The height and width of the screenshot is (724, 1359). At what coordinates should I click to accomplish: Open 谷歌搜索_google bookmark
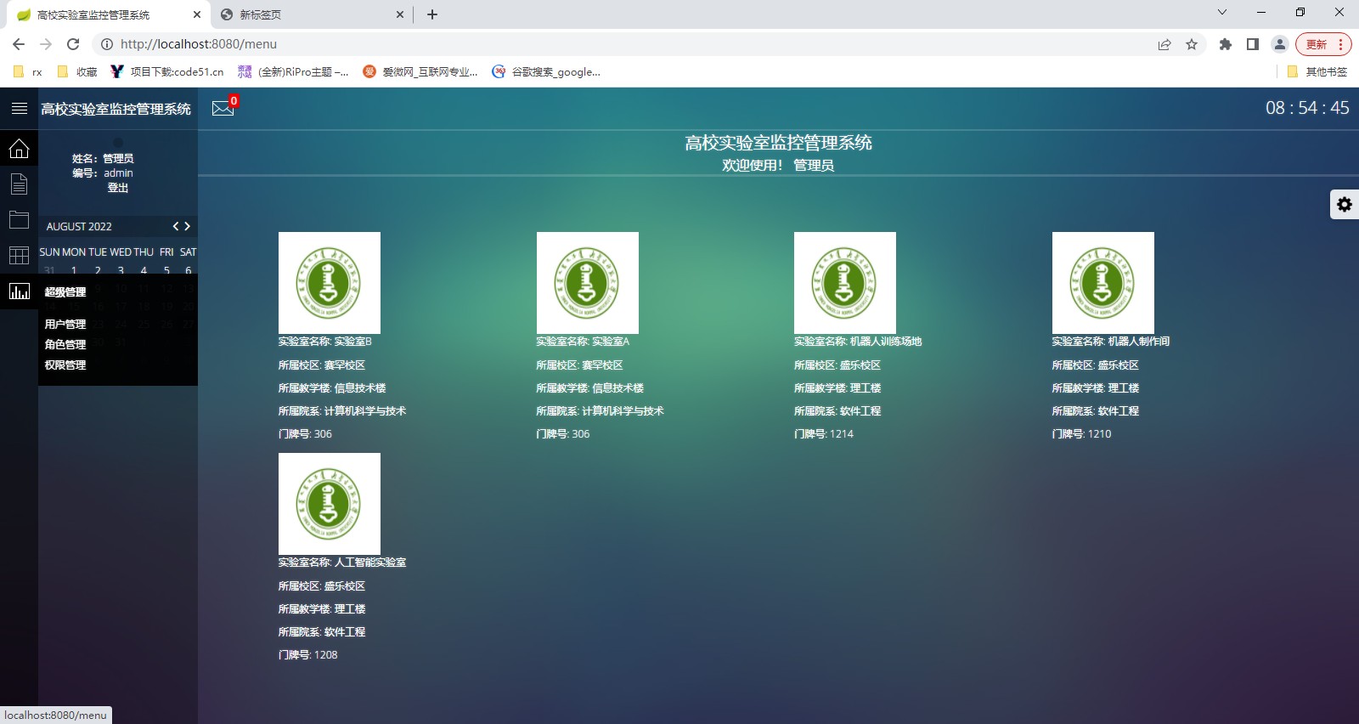(x=546, y=72)
